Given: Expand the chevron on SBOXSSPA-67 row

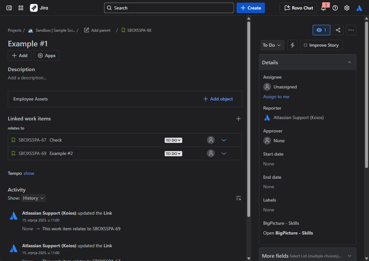Looking at the screenshot, I should point(224,140).
